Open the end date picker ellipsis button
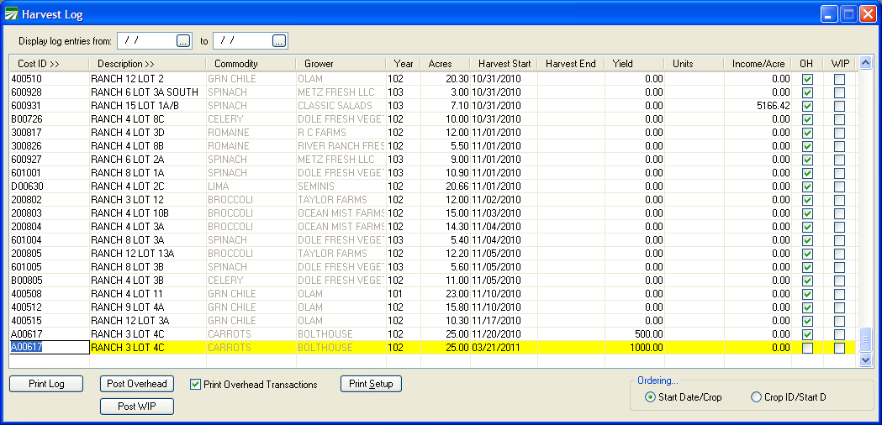The width and height of the screenshot is (882, 425). [x=279, y=40]
